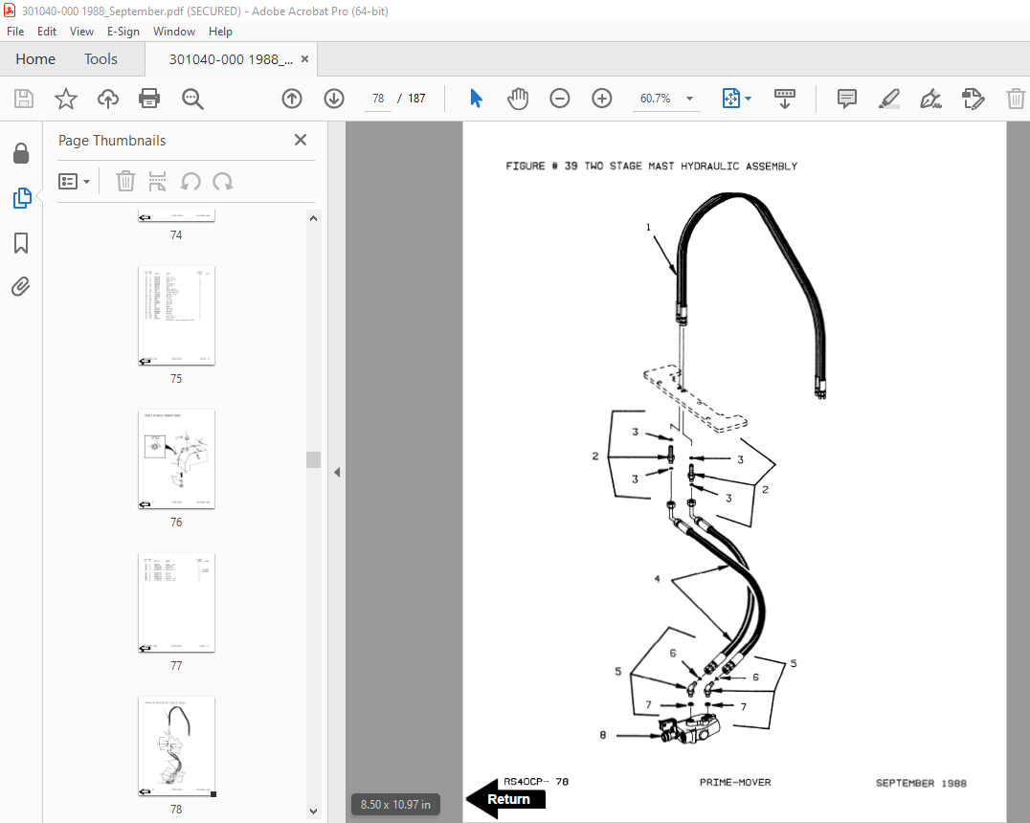
Task: Click the Selection arrow tool
Action: [476, 99]
